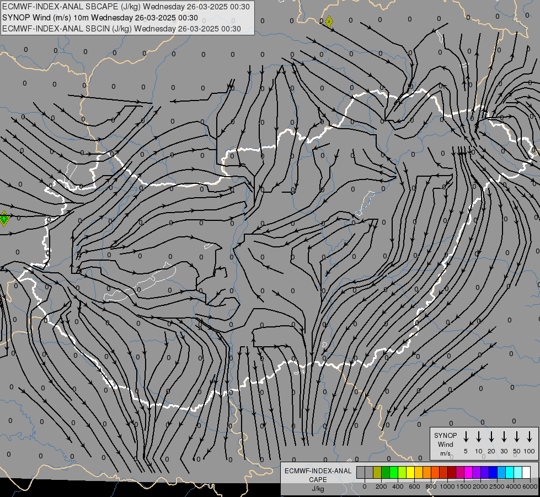Click the J/kg unit label in legend
540x497 pixels.
click(x=318, y=489)
